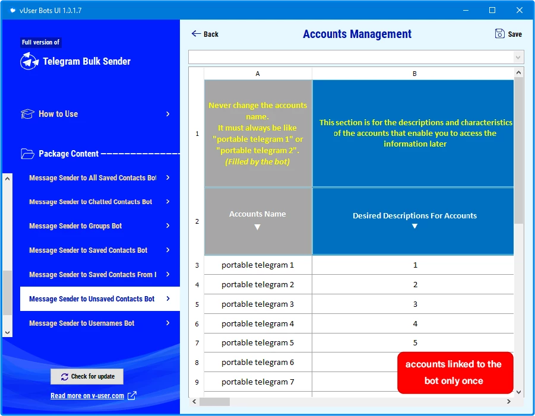Click the How to Use graduation cap icon
The width and height of the screenshot is (535, 416).
[27, 114]
